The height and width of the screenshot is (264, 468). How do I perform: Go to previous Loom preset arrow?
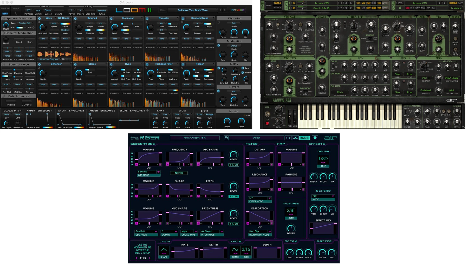click(220, 10)
